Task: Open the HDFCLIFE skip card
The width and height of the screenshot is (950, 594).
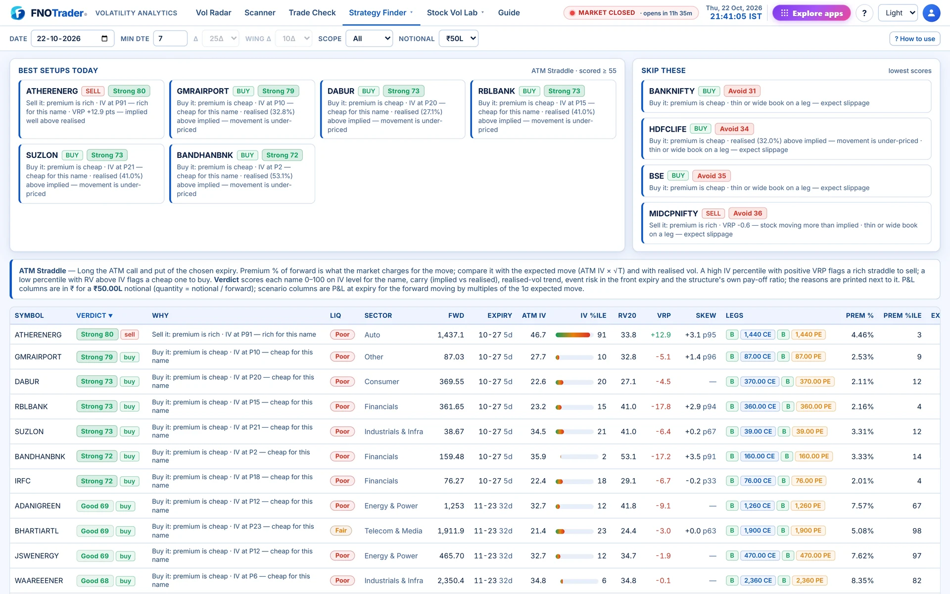Action: click(786, 139)
